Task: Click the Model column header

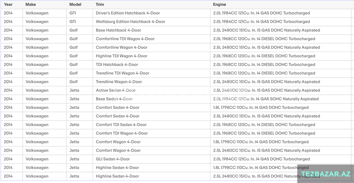Action: (75, 4)
